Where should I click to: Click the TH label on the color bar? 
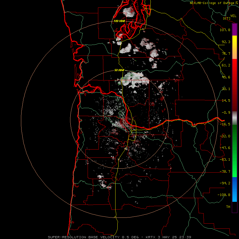coord(228,207)
